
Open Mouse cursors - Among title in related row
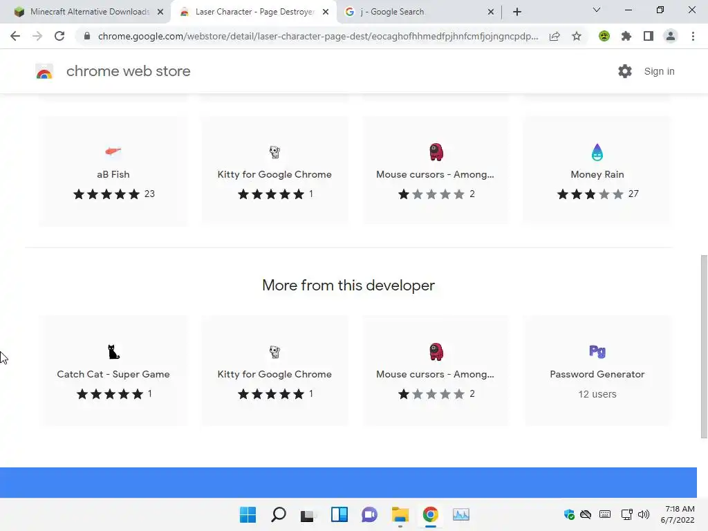pyautogui.click(x=436, y=174)
